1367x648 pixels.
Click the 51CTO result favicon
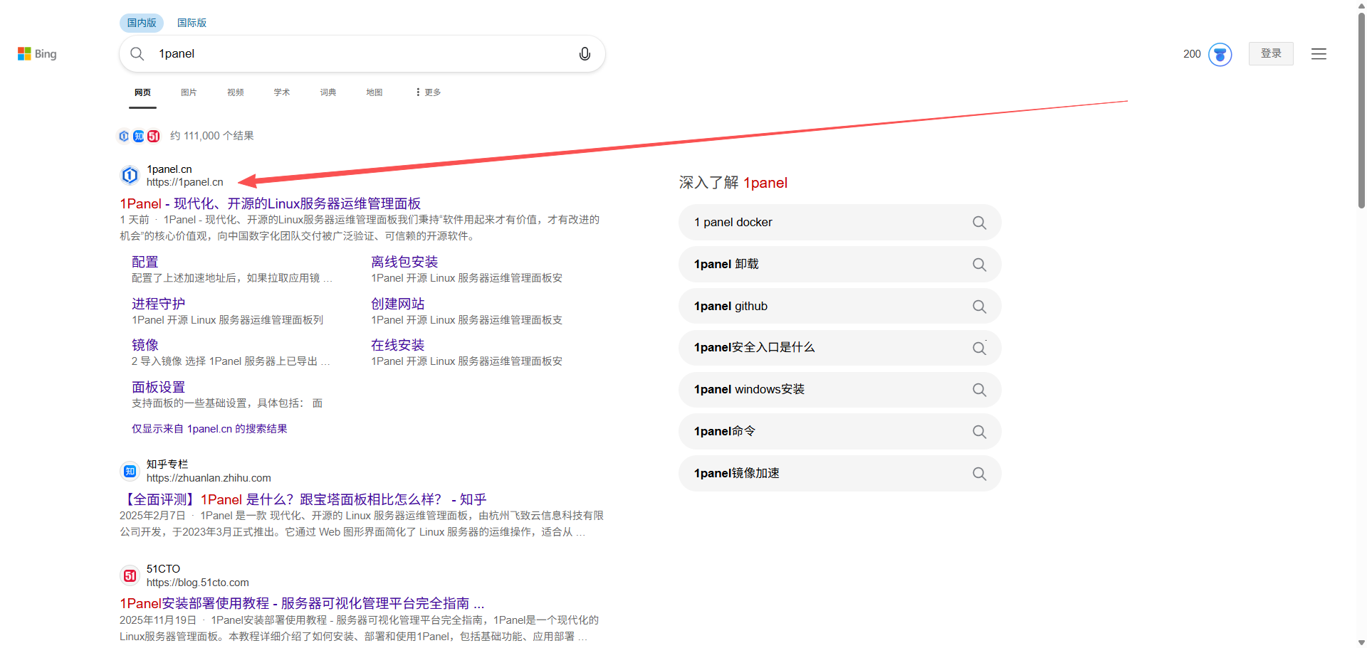point(130,575)
